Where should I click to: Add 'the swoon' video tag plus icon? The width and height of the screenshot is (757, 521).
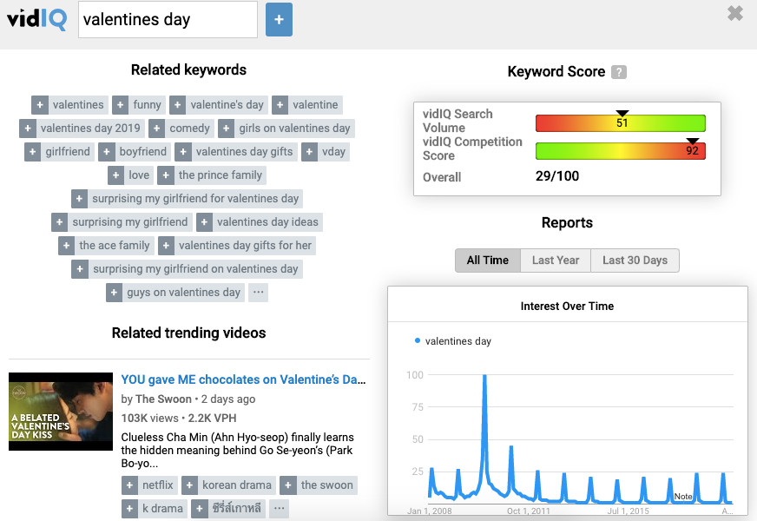pyautogui.click(x=287, y=485)
